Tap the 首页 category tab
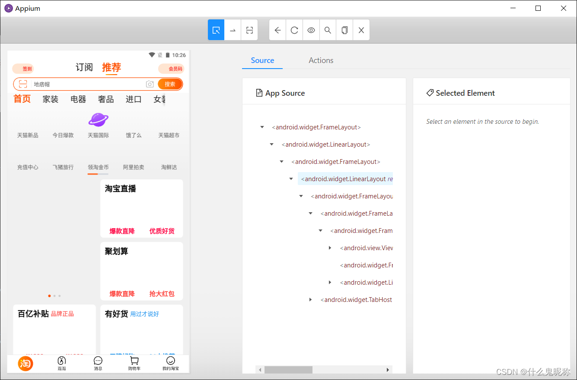This screenshot has height=380, width=577. click(x=22, y=99)
